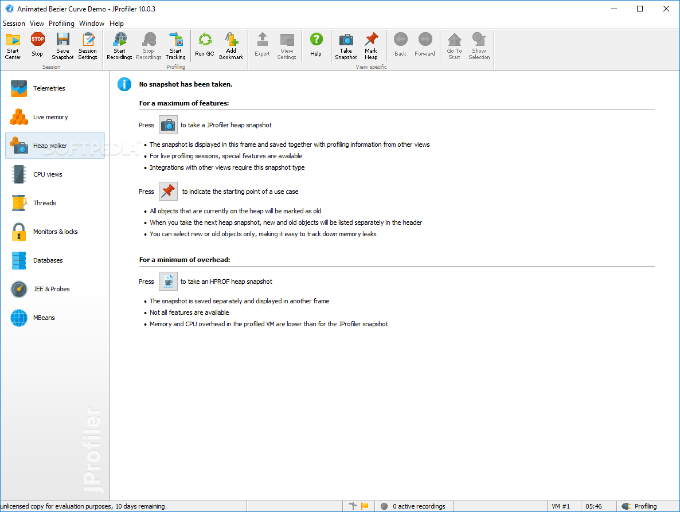The image size is (680, 512).
Task: Open View Settings
Action: coord(287,46)
